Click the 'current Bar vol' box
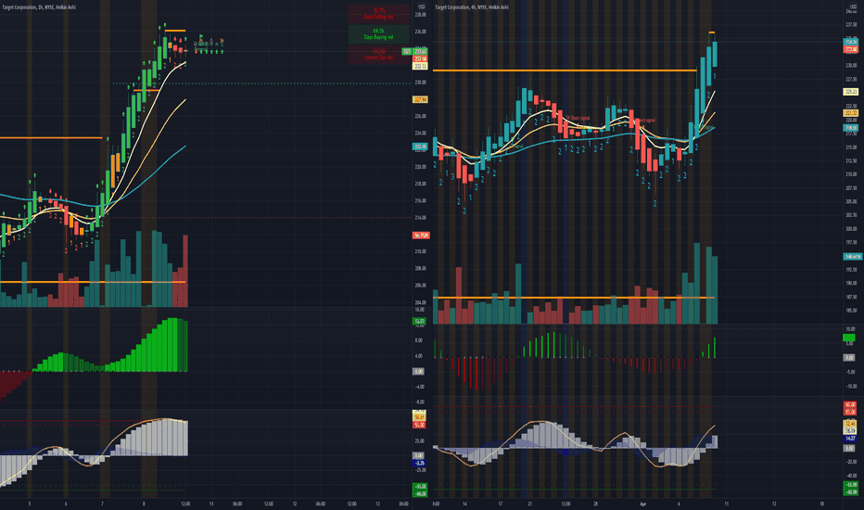This screenshot has width=864, height=510. [x=378, y=55]
